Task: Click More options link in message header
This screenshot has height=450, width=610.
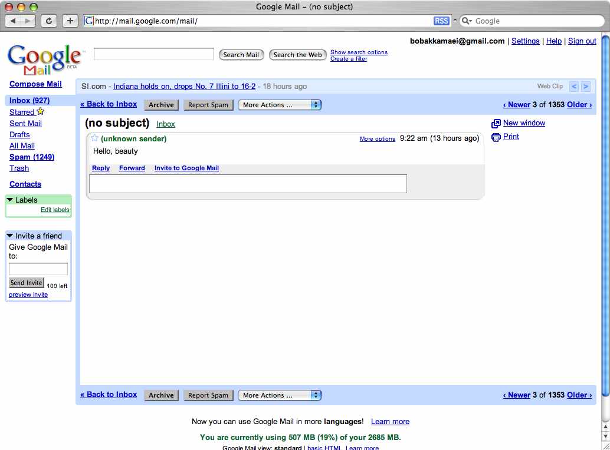Action: click(x=378, y=138)
